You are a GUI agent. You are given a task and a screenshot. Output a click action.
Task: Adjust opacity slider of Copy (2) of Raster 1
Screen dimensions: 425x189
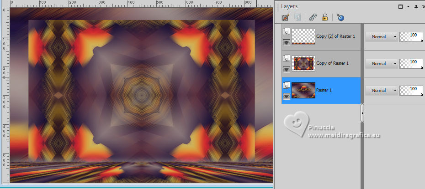coord(411,37)
